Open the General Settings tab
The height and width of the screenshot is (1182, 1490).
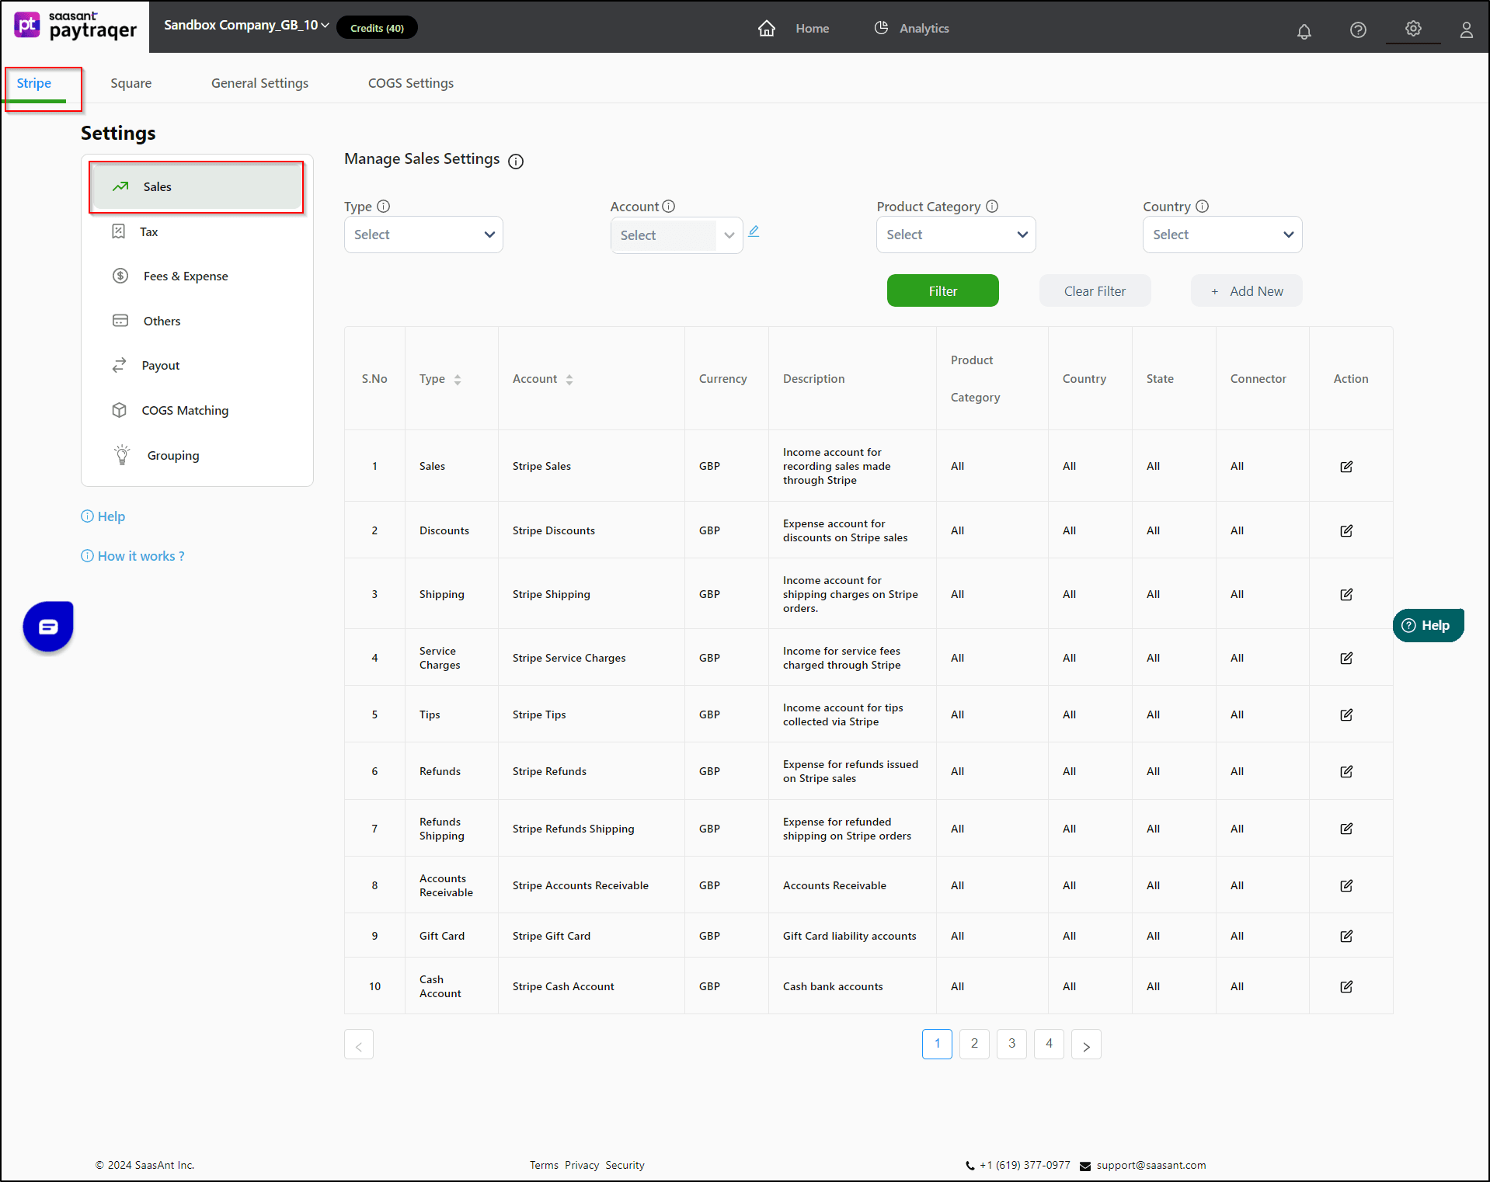[259, 83]
